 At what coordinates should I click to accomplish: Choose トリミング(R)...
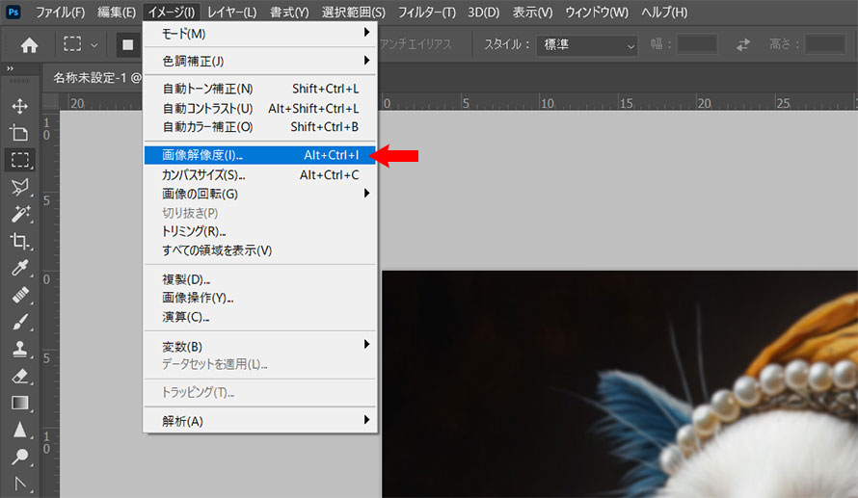(x=260, y=231)
